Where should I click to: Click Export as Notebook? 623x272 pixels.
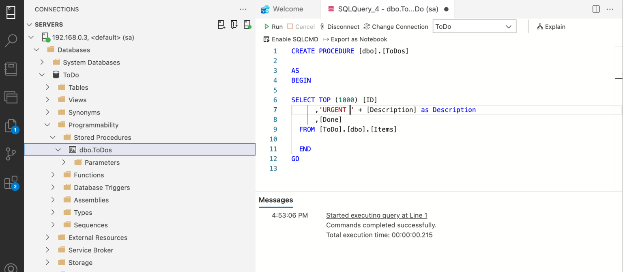coord(354,39)
